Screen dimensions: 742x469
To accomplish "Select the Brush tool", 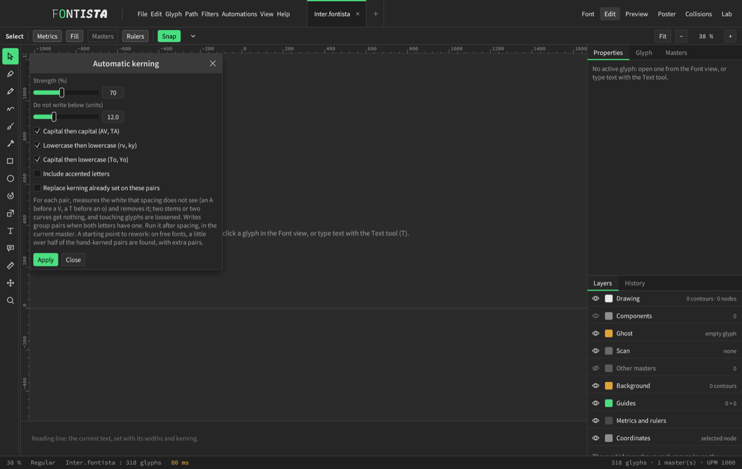I will point(10,126).
